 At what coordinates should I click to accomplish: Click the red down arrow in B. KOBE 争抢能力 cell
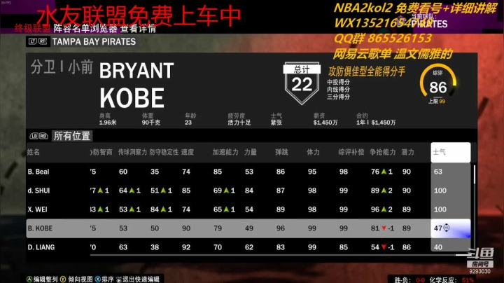point(384,228)
